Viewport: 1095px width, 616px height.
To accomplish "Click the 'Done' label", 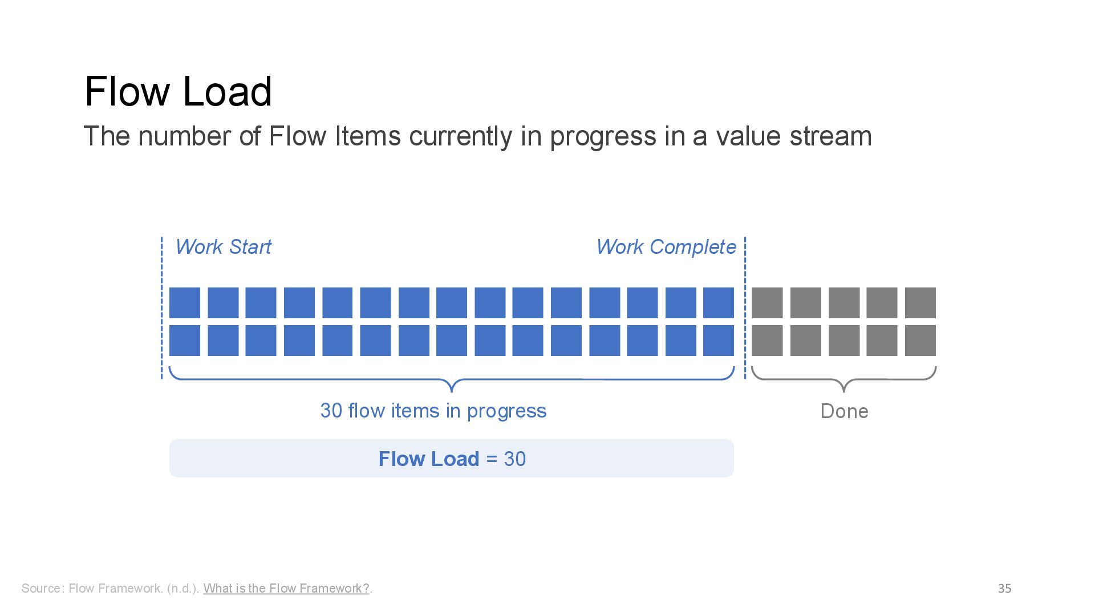I will pos(844,411).
